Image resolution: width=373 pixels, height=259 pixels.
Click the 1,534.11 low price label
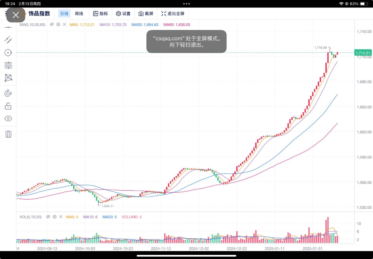108,206
